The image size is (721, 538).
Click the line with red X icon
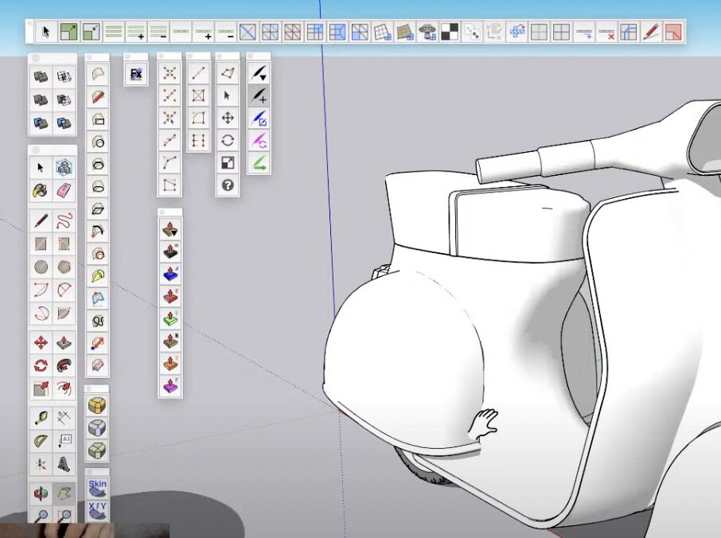(x=606, y=32)
